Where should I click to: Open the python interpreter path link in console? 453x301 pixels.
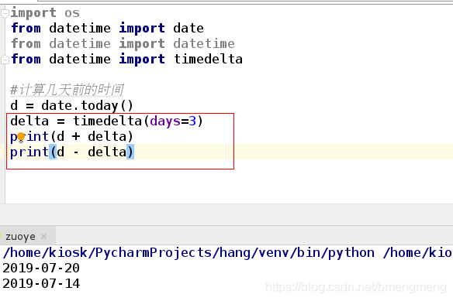click(x=188, y=253)
